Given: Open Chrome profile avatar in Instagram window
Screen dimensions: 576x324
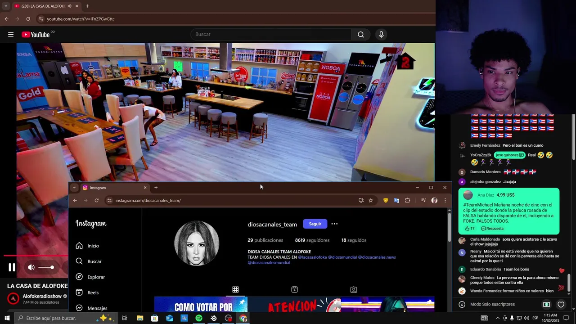Looking at the screenshot, I should (434, 200).
